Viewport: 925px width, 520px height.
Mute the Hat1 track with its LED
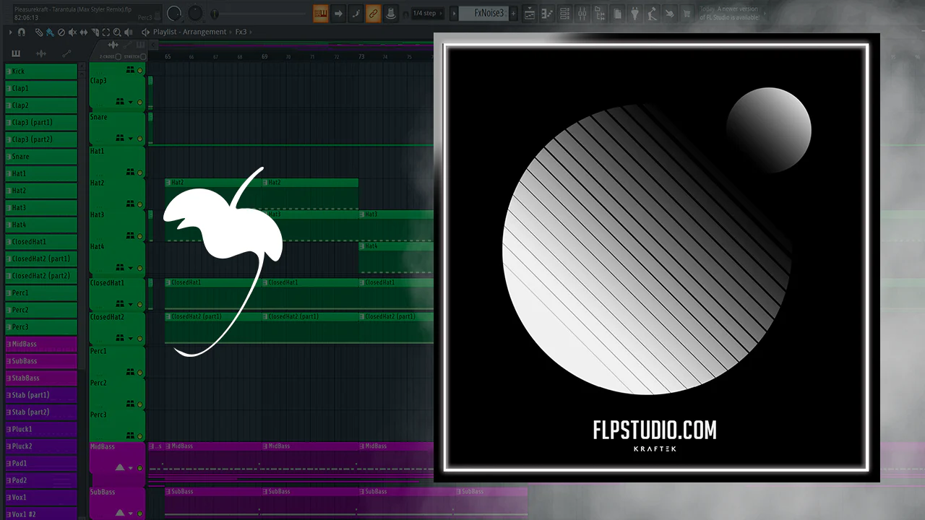coord(140,173)
